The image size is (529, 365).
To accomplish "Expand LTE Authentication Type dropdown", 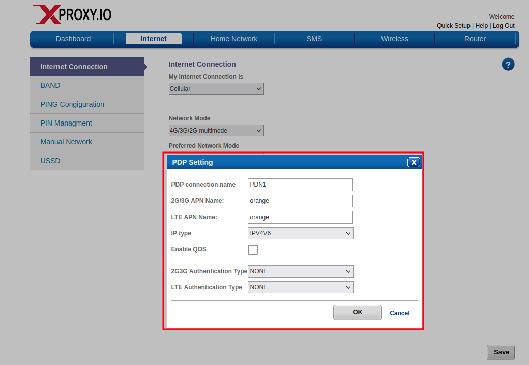I will coord(300,287).
